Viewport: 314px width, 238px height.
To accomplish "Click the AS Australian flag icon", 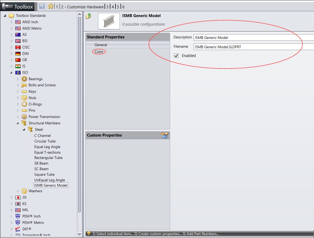I will click(18, 35).
